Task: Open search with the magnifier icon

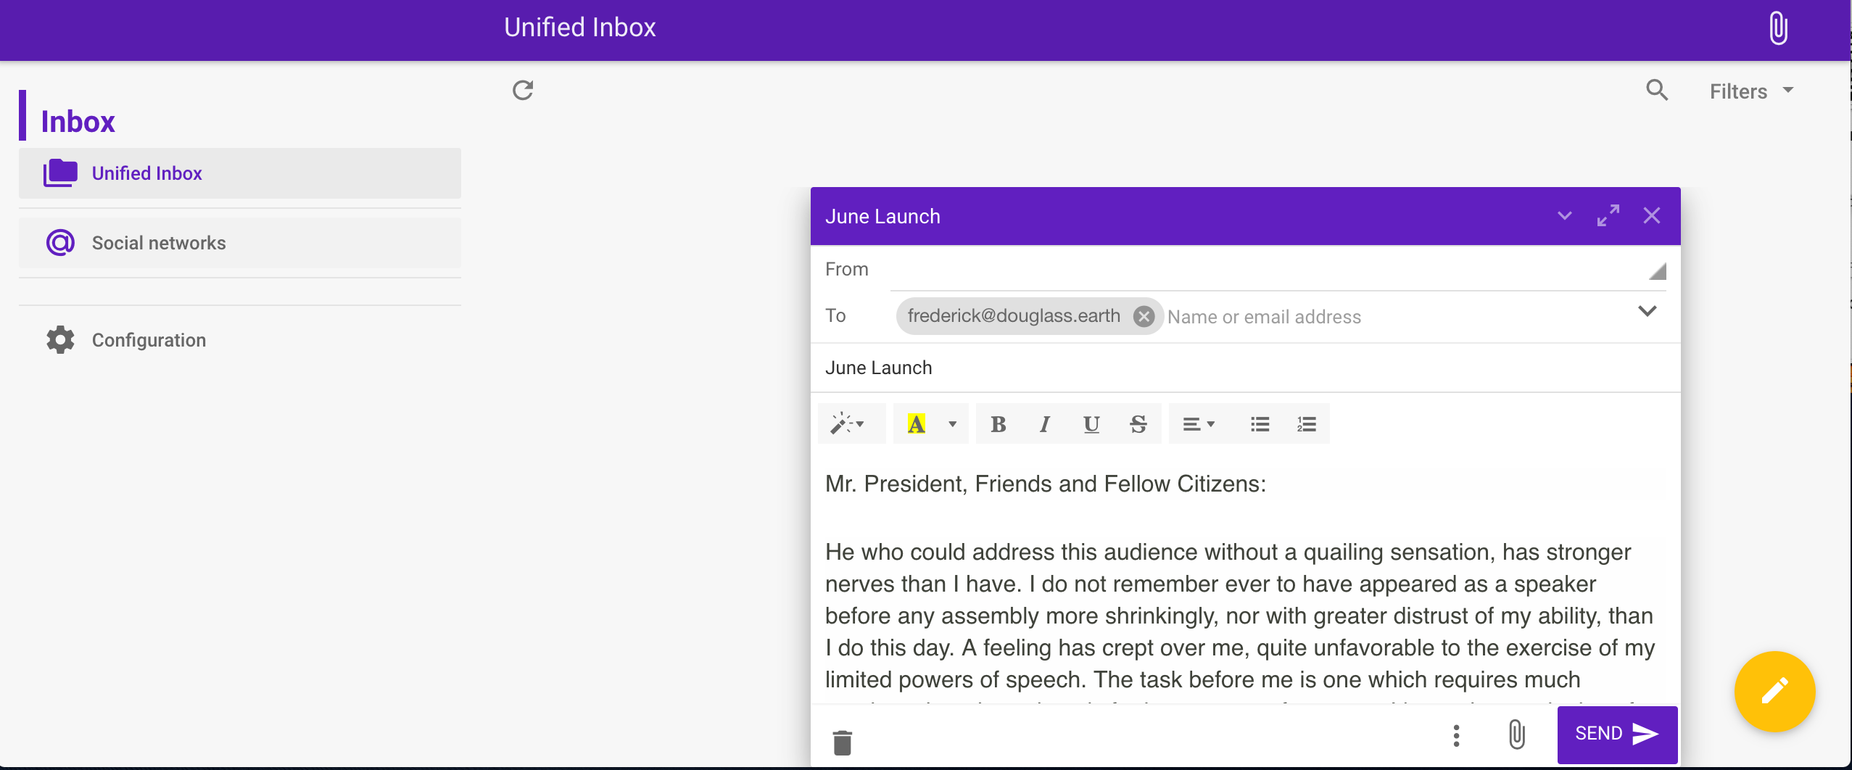Action: click(x=1656, y=91)
